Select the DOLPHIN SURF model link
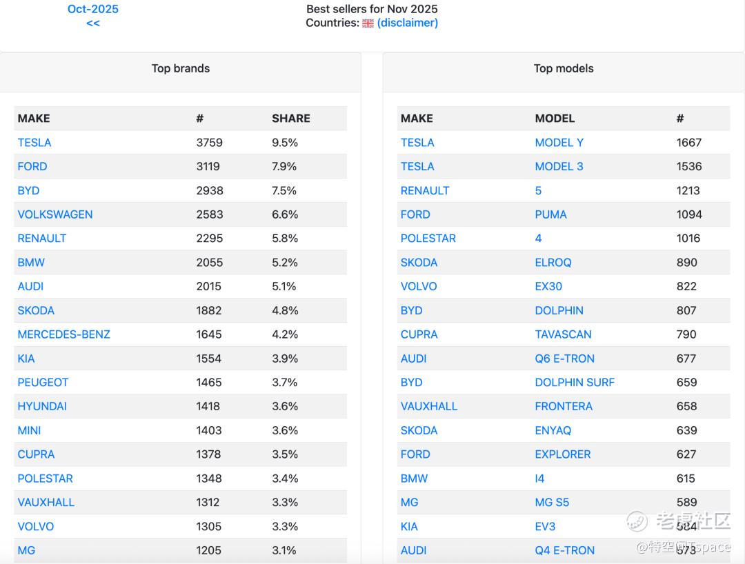The width and height of the screenshot is (745, 564). pyautogui.click(x=575, y=383)
